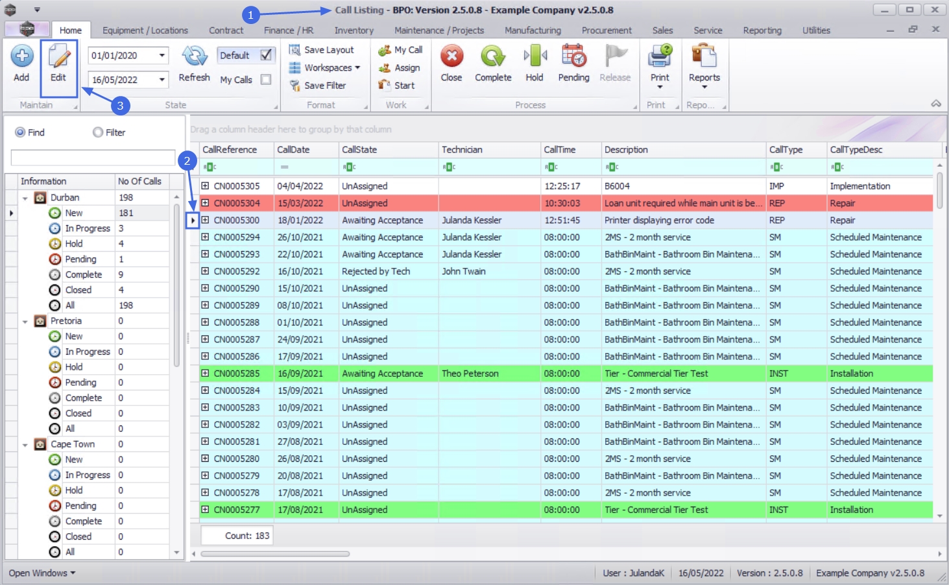This screenshot has width=949, height=585.
Task: Expand row CN0005285 details
Action: click(x=205, y=373)
